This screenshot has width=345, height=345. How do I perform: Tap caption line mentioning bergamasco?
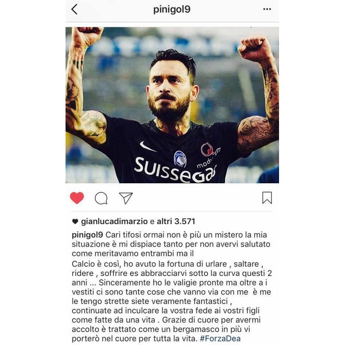161,329
